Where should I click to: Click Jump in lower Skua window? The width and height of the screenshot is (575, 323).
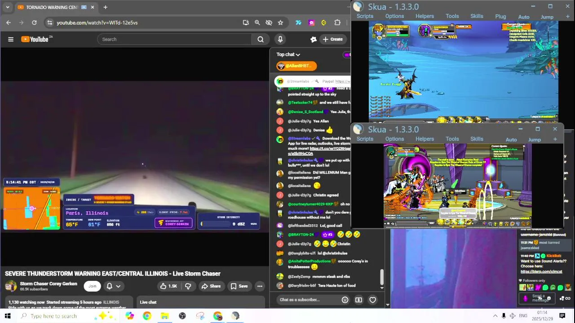(x=534, y=140)
